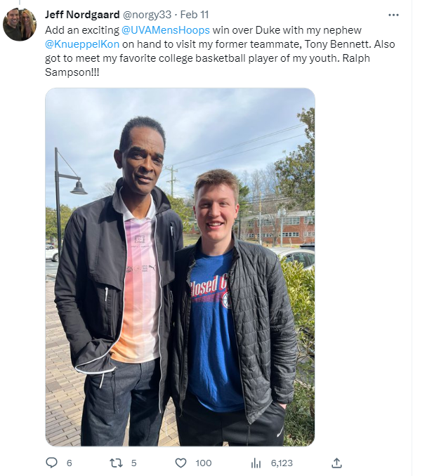Click the like count showing 100
This screenshot has height=476, width=427.
(x=204, y=463)
